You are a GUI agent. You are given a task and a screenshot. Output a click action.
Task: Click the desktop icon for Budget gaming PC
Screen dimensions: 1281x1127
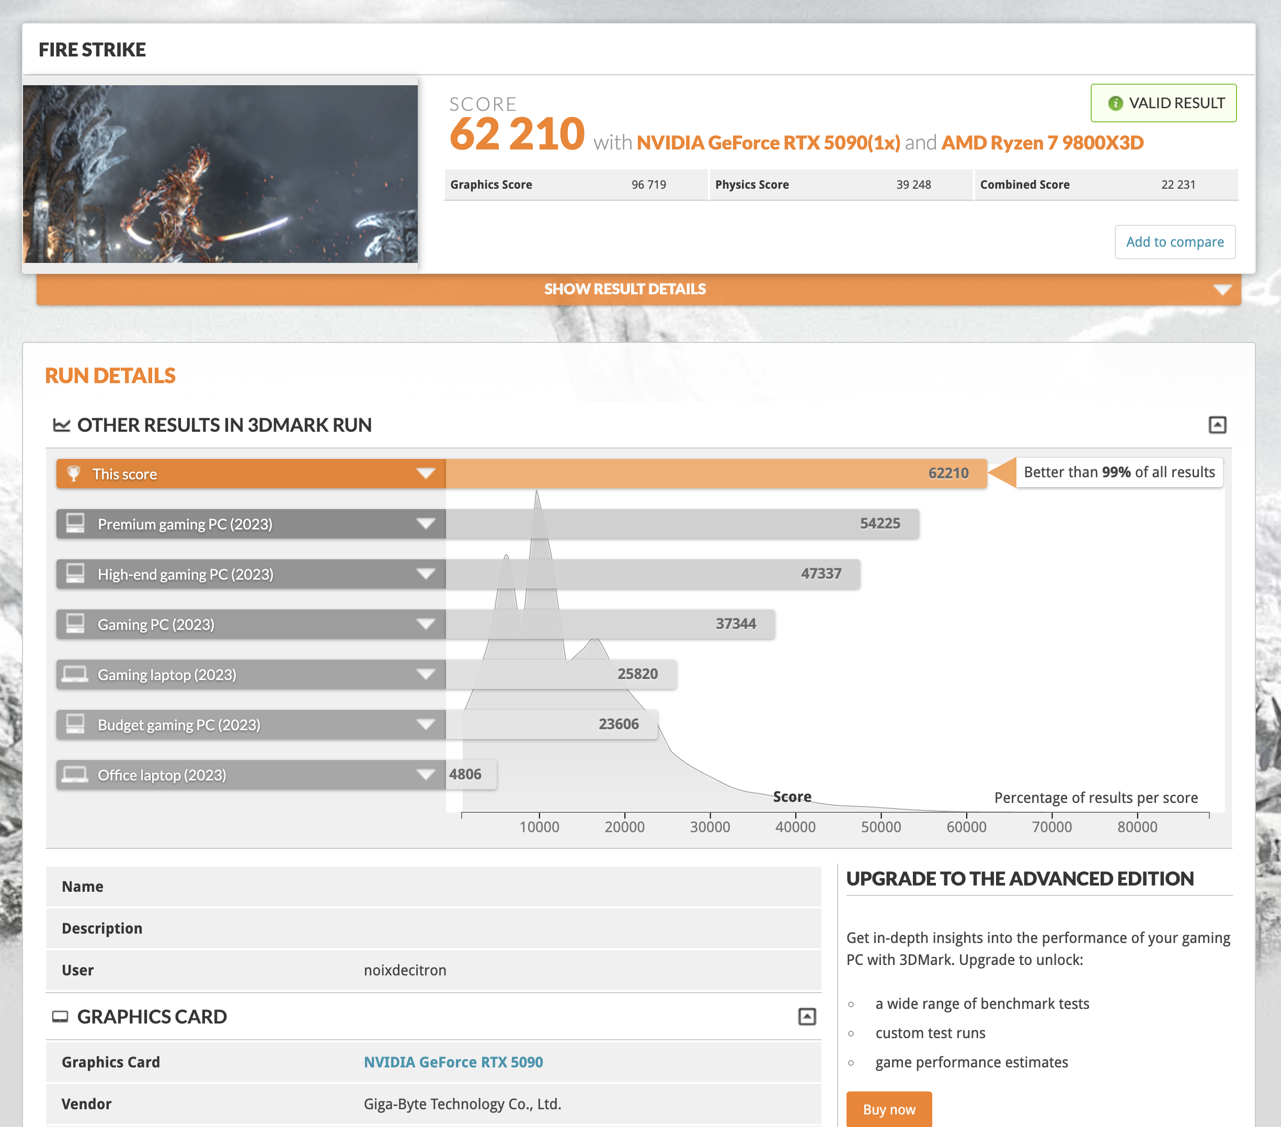pos(75,723)
